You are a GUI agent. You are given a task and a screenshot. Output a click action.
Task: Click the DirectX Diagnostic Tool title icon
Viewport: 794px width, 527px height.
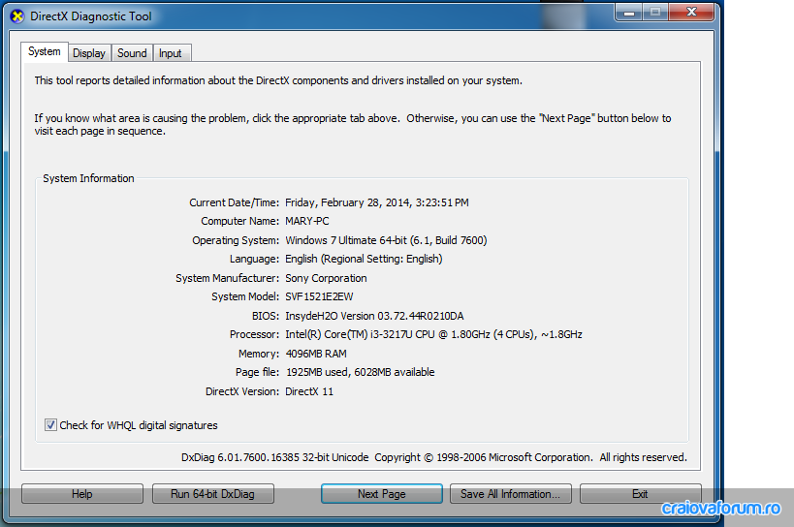[17, 16]
